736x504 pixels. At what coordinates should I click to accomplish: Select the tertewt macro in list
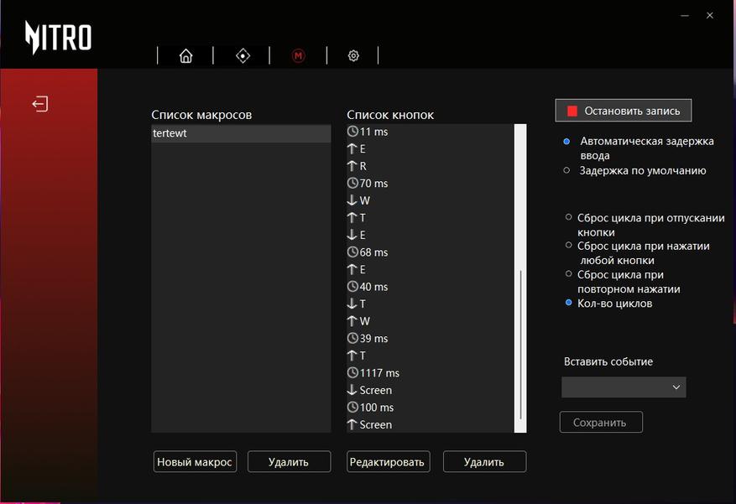[241, 133]
